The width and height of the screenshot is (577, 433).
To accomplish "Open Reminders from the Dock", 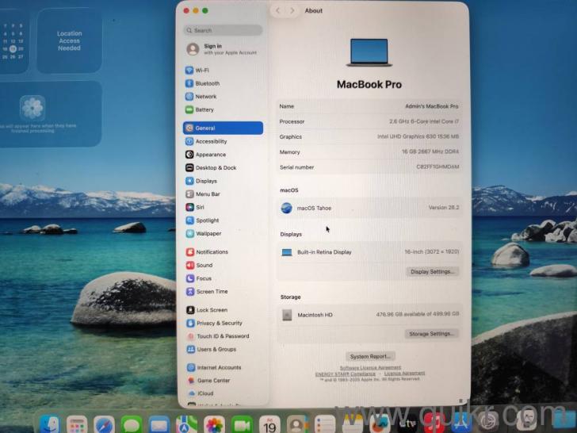I will [325, 424].
